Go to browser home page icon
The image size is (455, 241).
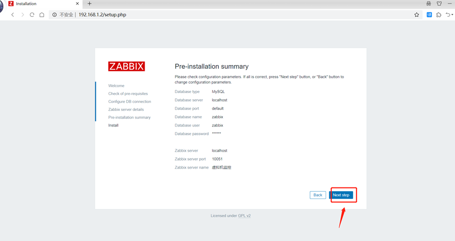[x=42, y=15]
